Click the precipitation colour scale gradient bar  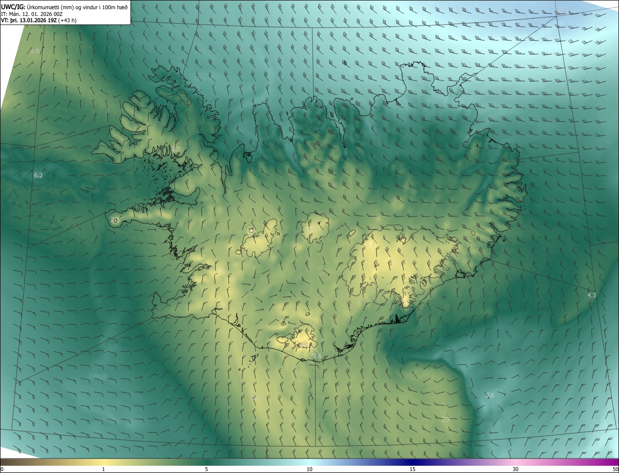pyautogui.click(x=309, y=462)
